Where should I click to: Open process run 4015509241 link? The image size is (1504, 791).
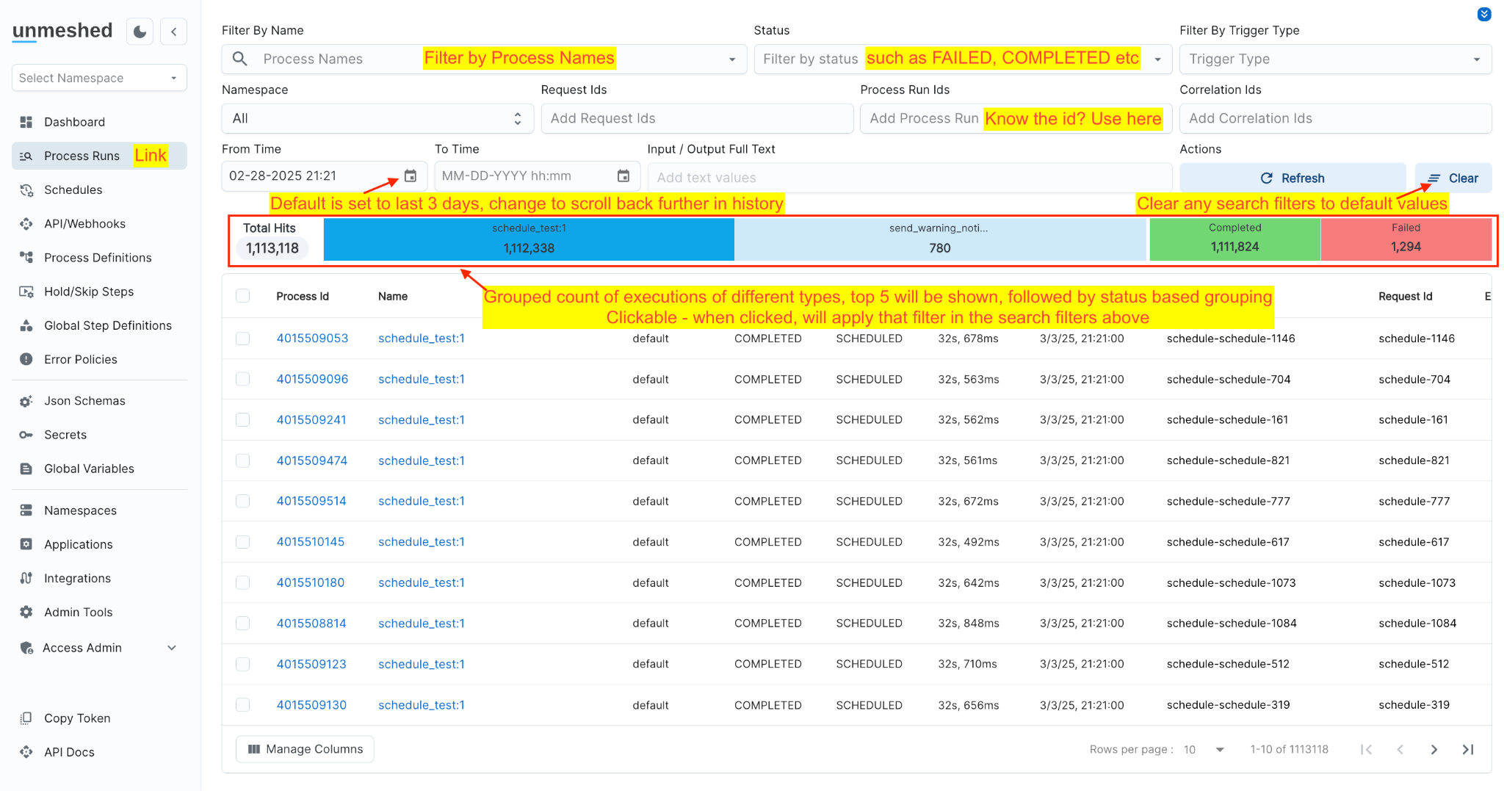(311, 420)
